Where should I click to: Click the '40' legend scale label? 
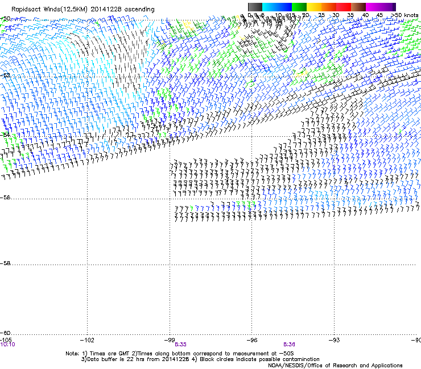tap(365, 15)
